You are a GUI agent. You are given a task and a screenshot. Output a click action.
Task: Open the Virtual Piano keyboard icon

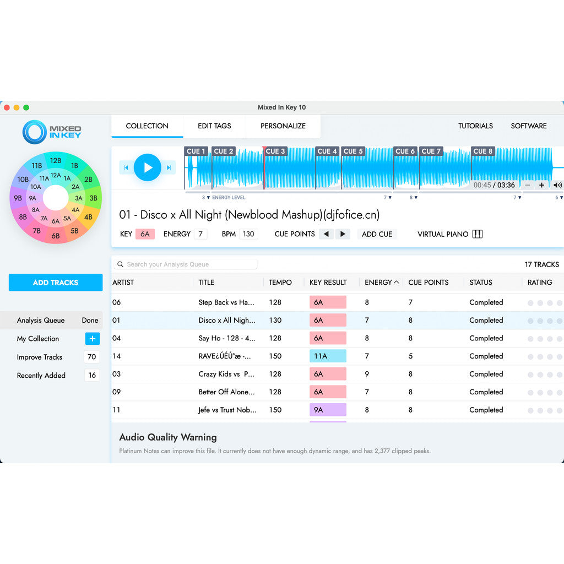click(x=478, y=234)
